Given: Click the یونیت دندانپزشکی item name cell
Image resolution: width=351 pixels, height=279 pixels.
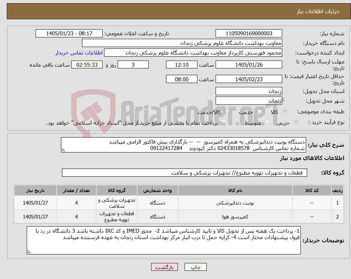Looking at the screenshot, I should 235,203.
